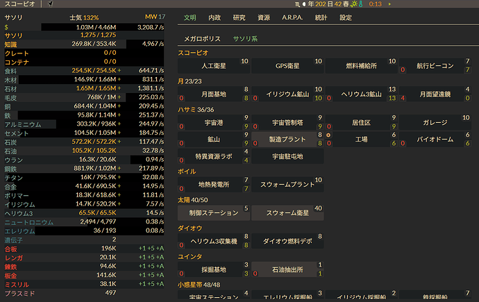The image size is (479, 302).
Task: Click the Scorpio zodiac sign icon
Action: tap(297, 4)
